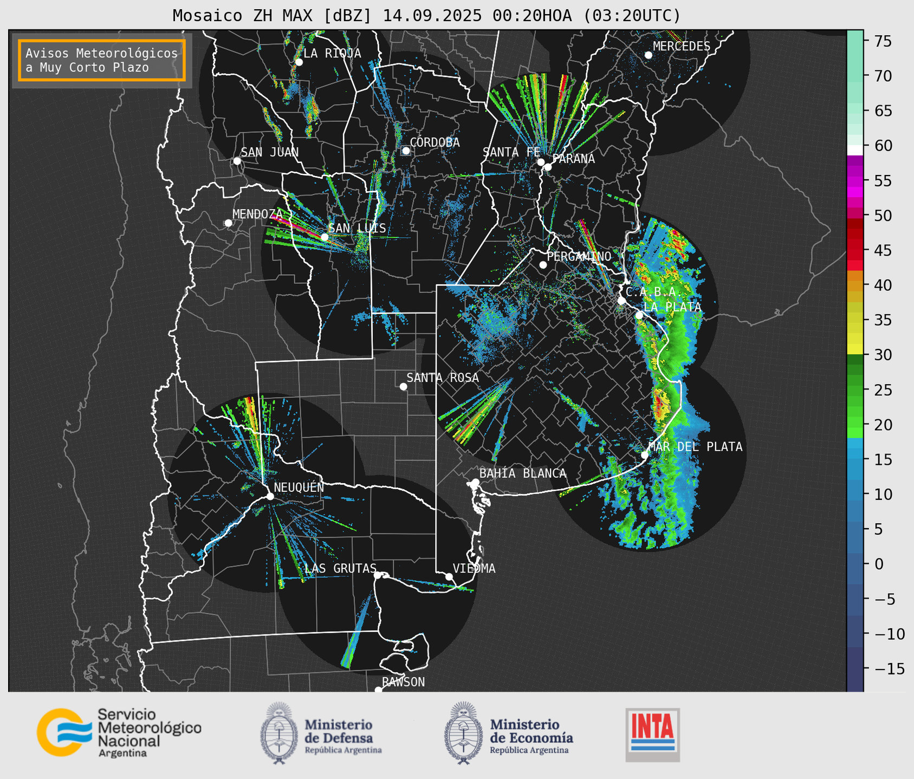Click the '0' tick label on color scale
The width and height of the screenshot is (914, 779).
tap(879, 564)
